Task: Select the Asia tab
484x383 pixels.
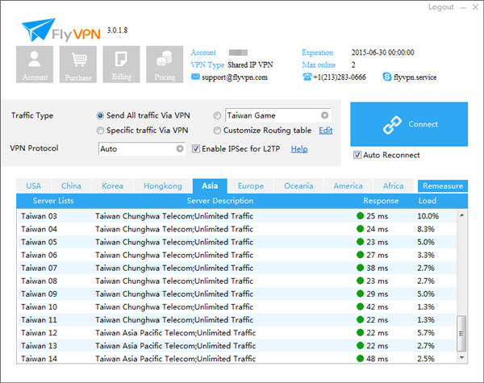Action: pyautogui.click(x=210, y=185)
